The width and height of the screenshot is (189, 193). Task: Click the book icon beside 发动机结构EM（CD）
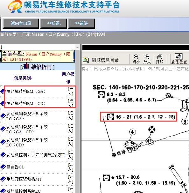point(3,103)
